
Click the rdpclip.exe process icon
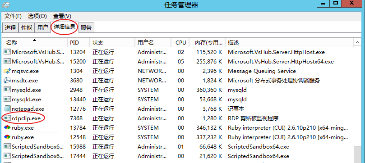tap(7, 118)
